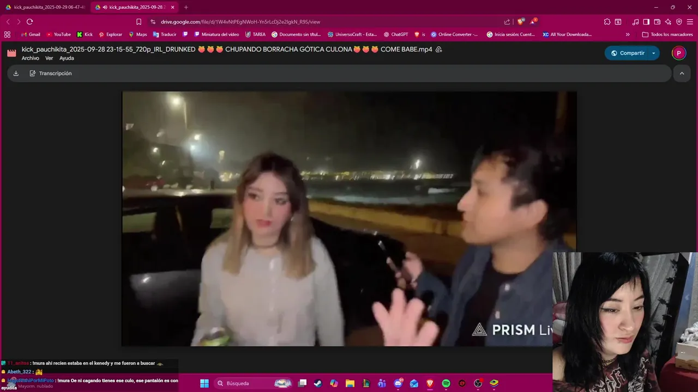698x392 pixels.
Task: Go forward in browser history
Action: [19, 22]
